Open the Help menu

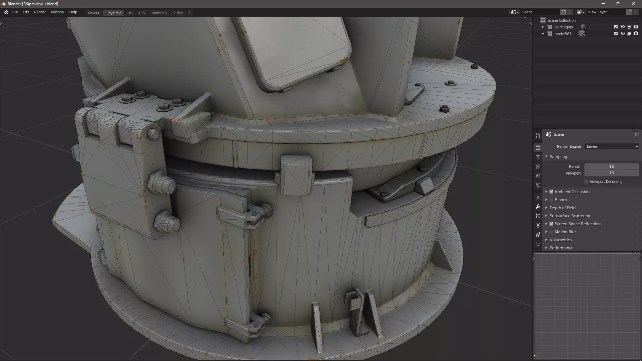73,12
